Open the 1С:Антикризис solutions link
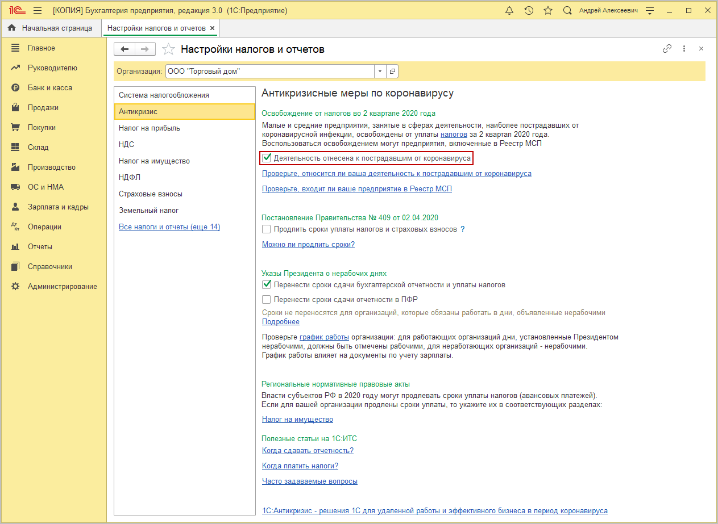This screenshot has height=524, width=718. coord(435,511)
